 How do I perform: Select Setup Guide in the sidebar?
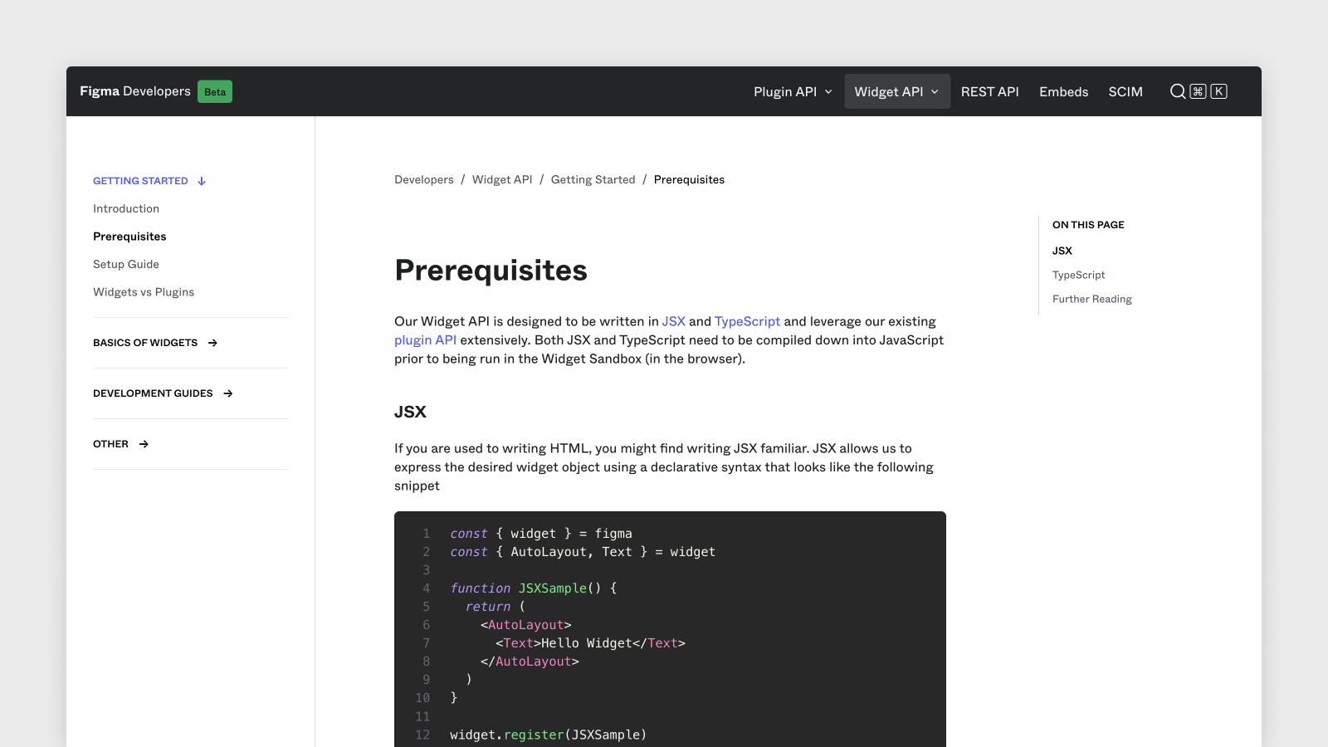(126, 264)
